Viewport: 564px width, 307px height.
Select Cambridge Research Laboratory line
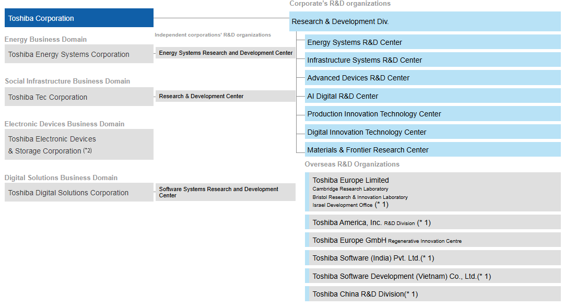coord(350,188)
